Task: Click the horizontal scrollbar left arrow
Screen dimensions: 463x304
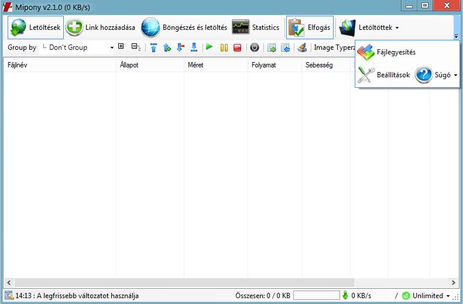Action: coord(9,283)
